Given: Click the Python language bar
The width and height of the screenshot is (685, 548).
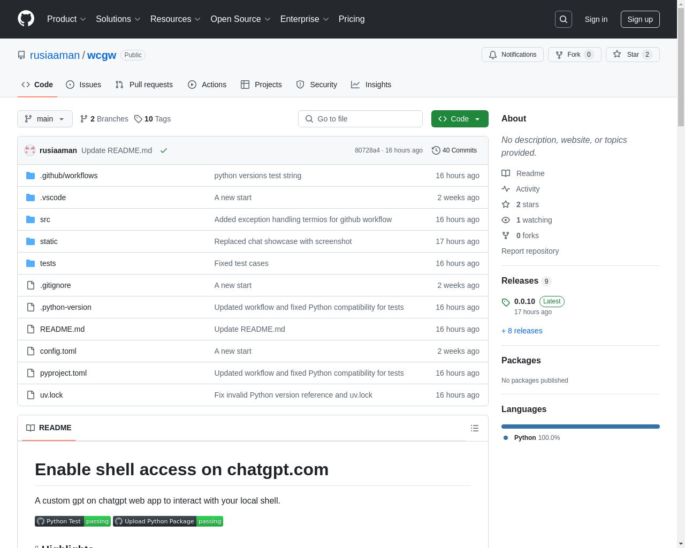Looking at the screenshot, I should click(581, 427).
